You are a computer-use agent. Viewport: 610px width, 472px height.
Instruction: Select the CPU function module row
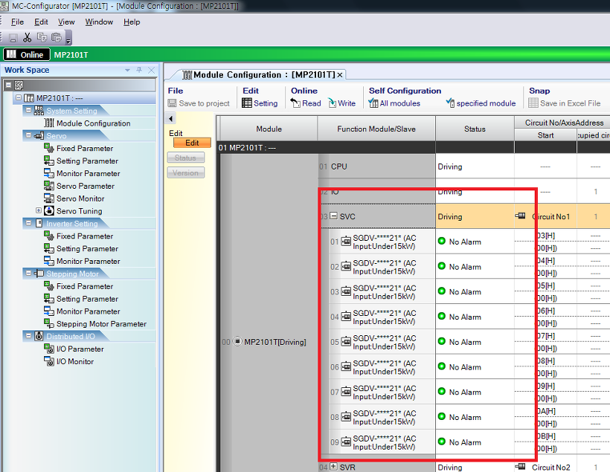pyautogui.click(x=376, y=167)
